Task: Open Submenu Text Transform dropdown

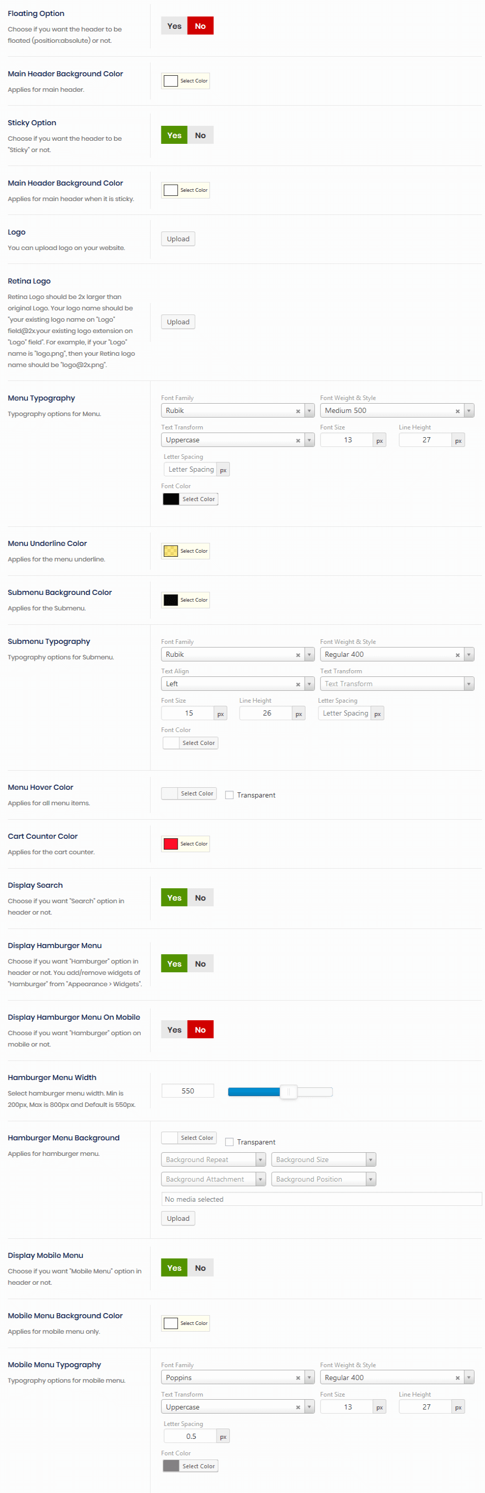Action: [x=396, y=685]
